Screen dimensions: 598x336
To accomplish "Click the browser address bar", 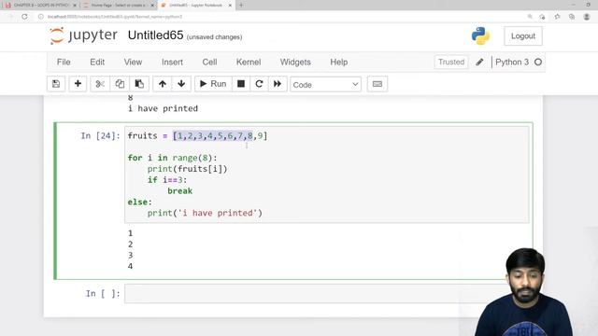I will coord(282,17).
